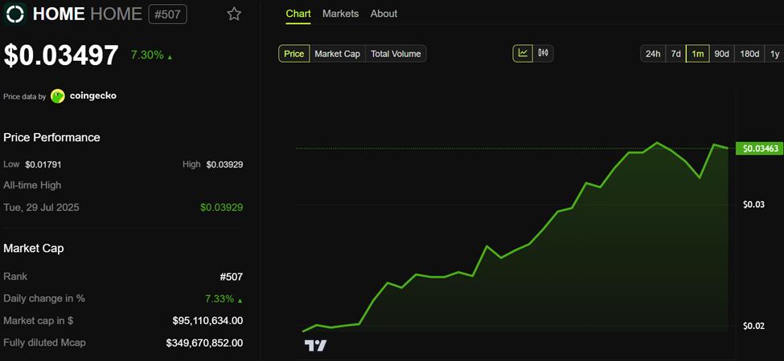Set chart range to 180d
This screenshot has width=784, height=361.
(x=749, y=54)
